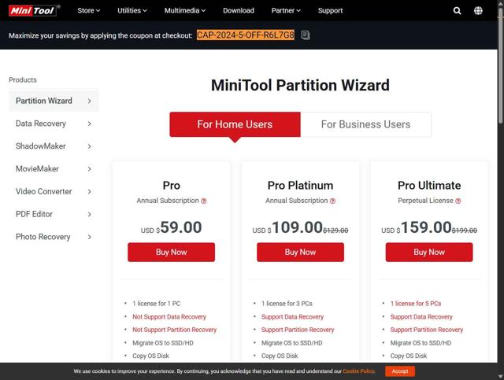This screenshot has width=504, height=380.
Task: Click the 59.00 price in Pro
Action: pyautogui.click(x=181, y=227)
